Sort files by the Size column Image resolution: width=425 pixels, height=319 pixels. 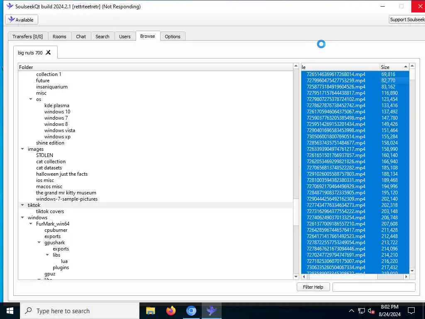coord(394,67)
